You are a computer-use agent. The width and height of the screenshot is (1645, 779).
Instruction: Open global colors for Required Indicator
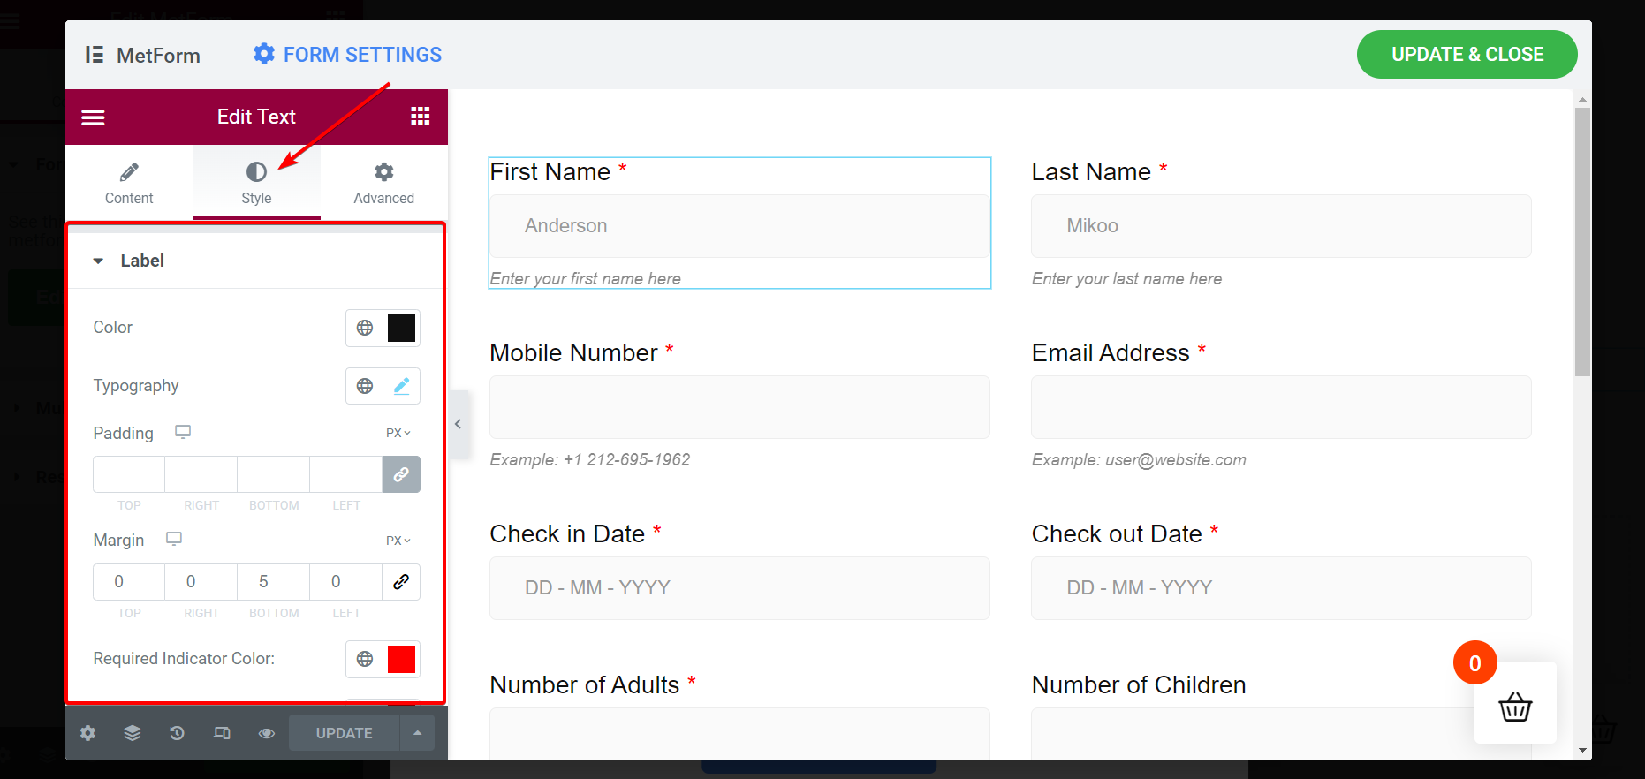coord(365,659)
